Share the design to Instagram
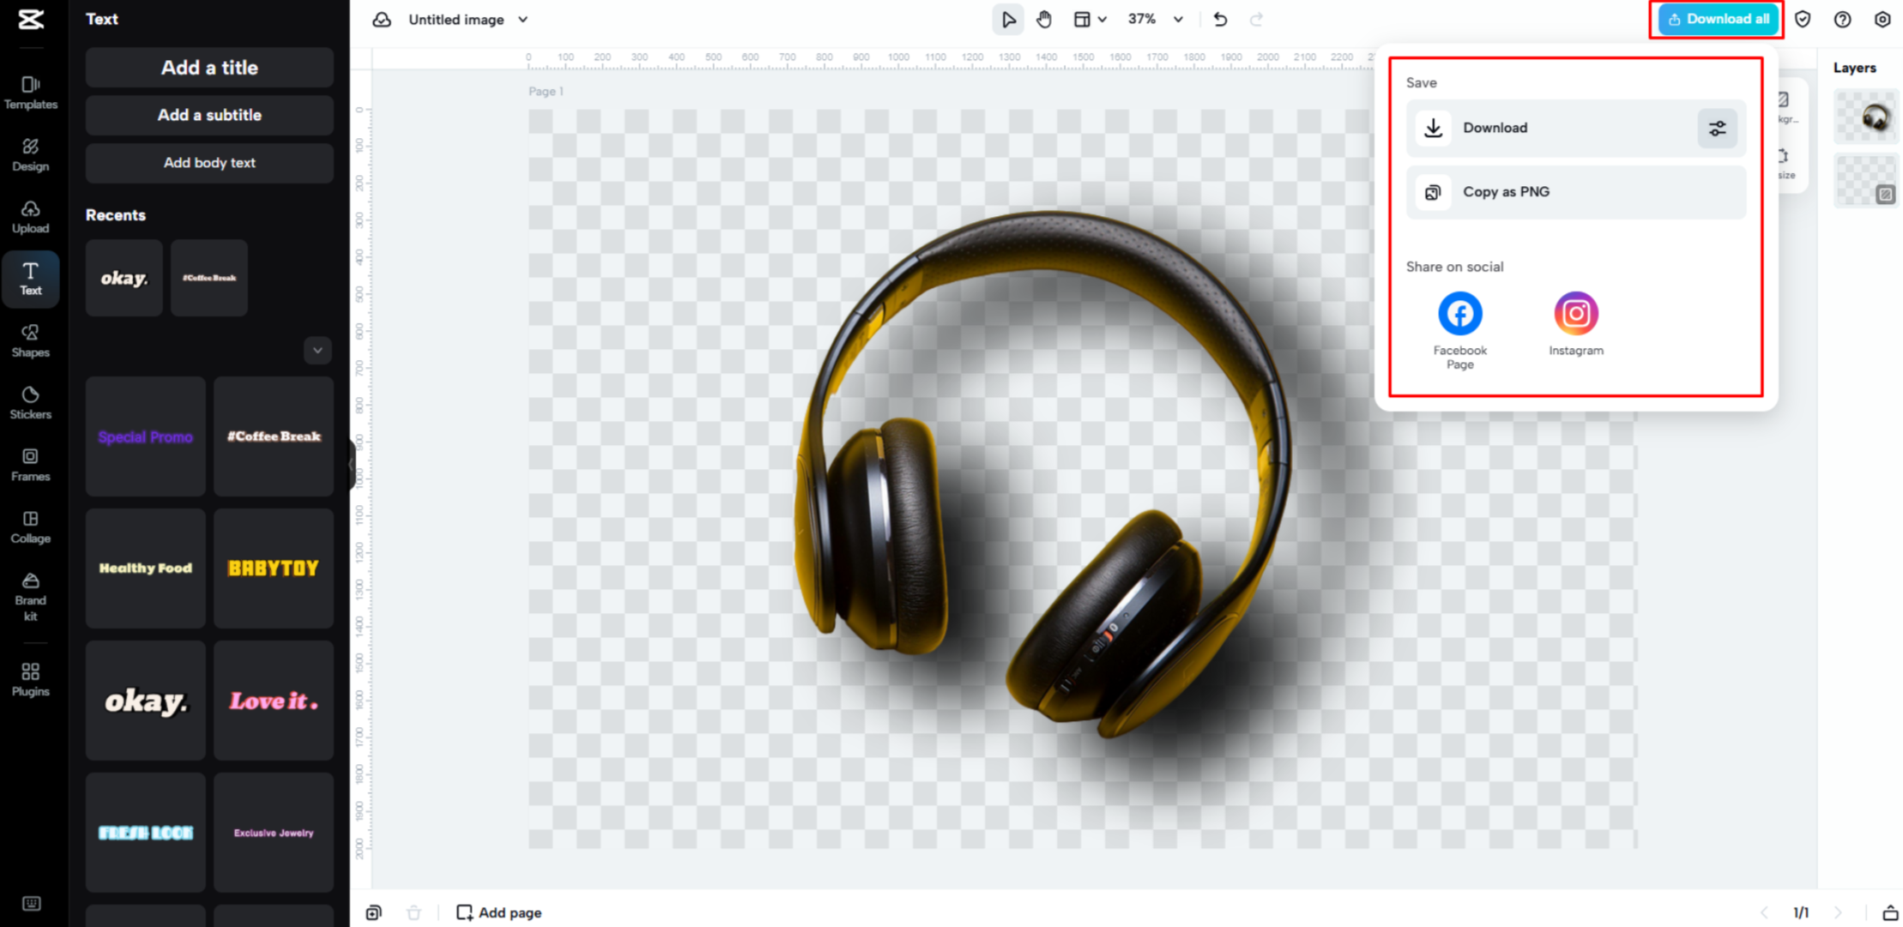 click(1575, 314)
